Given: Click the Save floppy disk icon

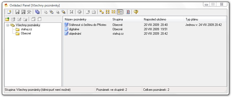Looking at the screenshot, I should tap(17, 12).
